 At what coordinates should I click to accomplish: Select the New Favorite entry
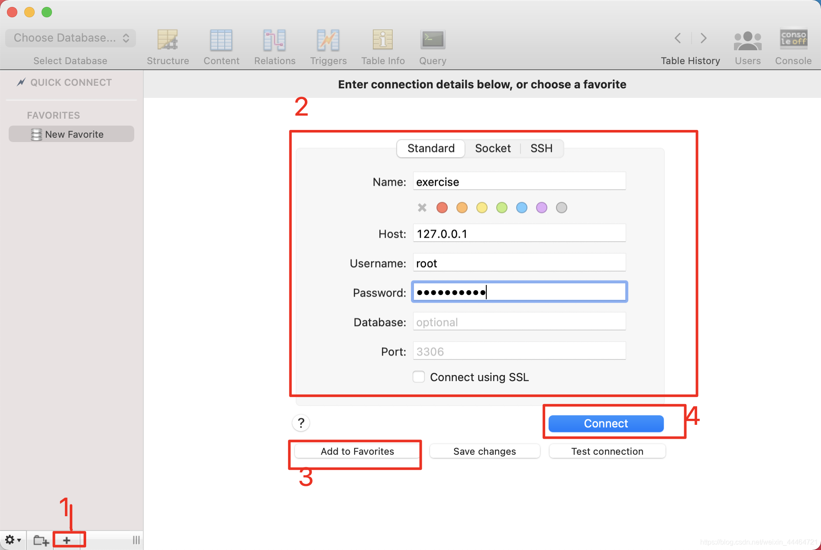coord(71,134)
